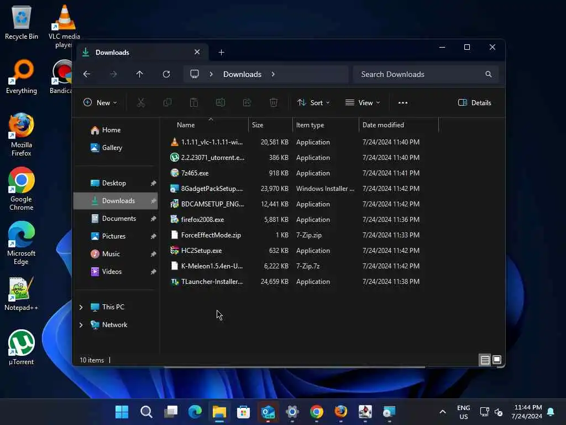Screen dimensions: 566x425
Task: Add a new File Explorer tab
Action: (221, 53)
